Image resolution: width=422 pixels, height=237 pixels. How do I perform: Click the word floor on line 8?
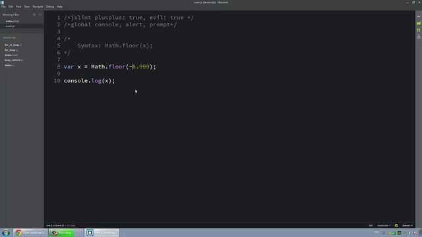click(117, 66)
